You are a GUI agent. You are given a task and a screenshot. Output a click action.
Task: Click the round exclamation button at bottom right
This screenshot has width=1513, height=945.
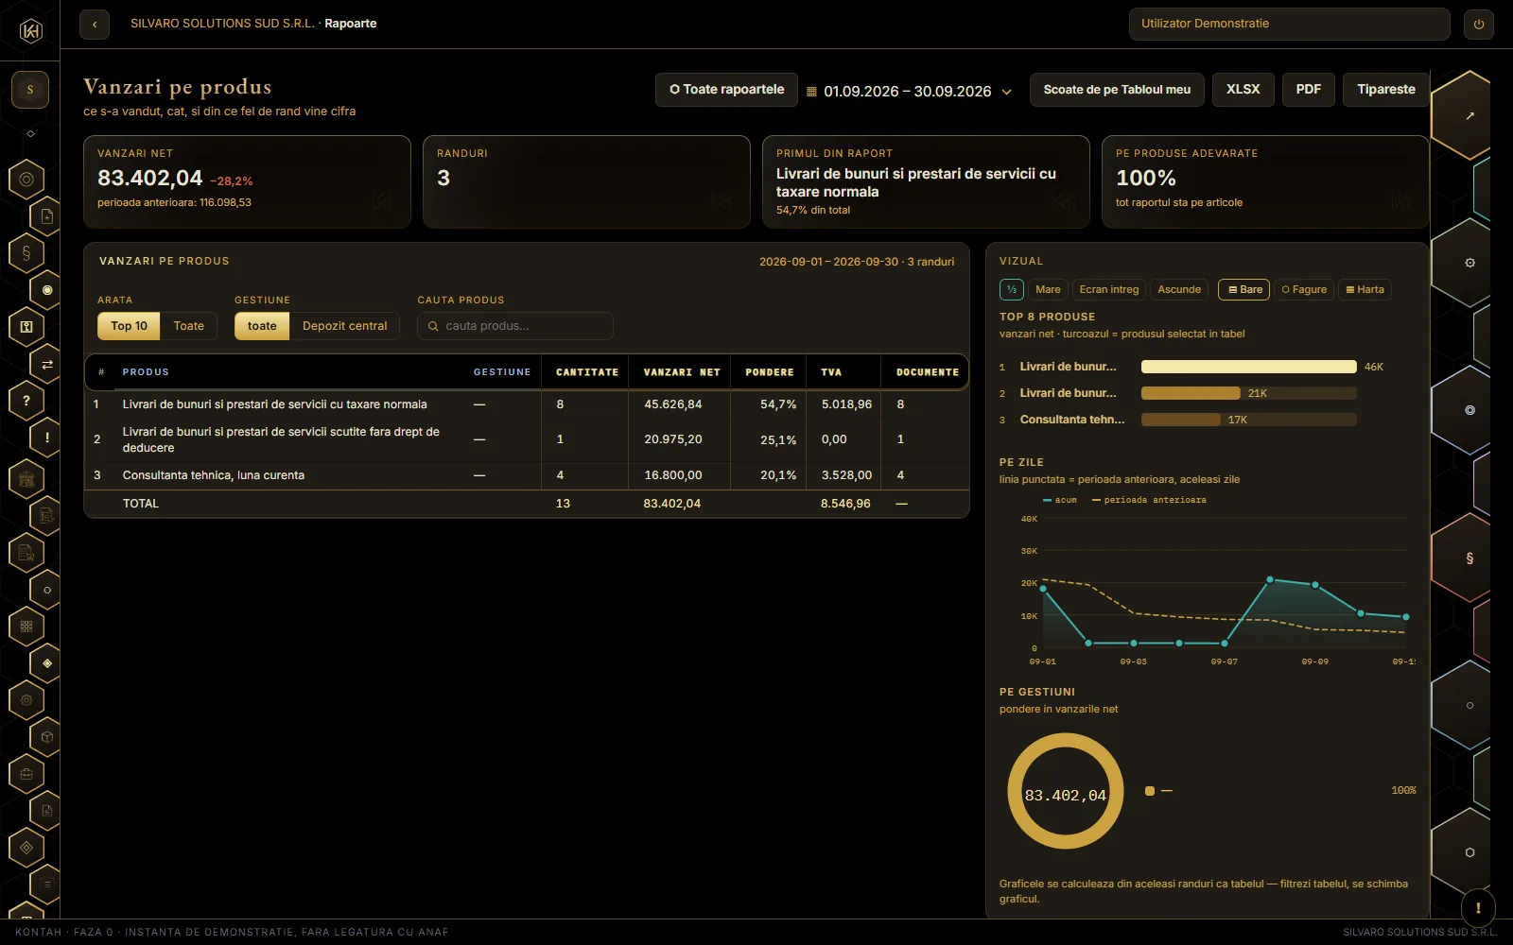(x=1478, y=908)
